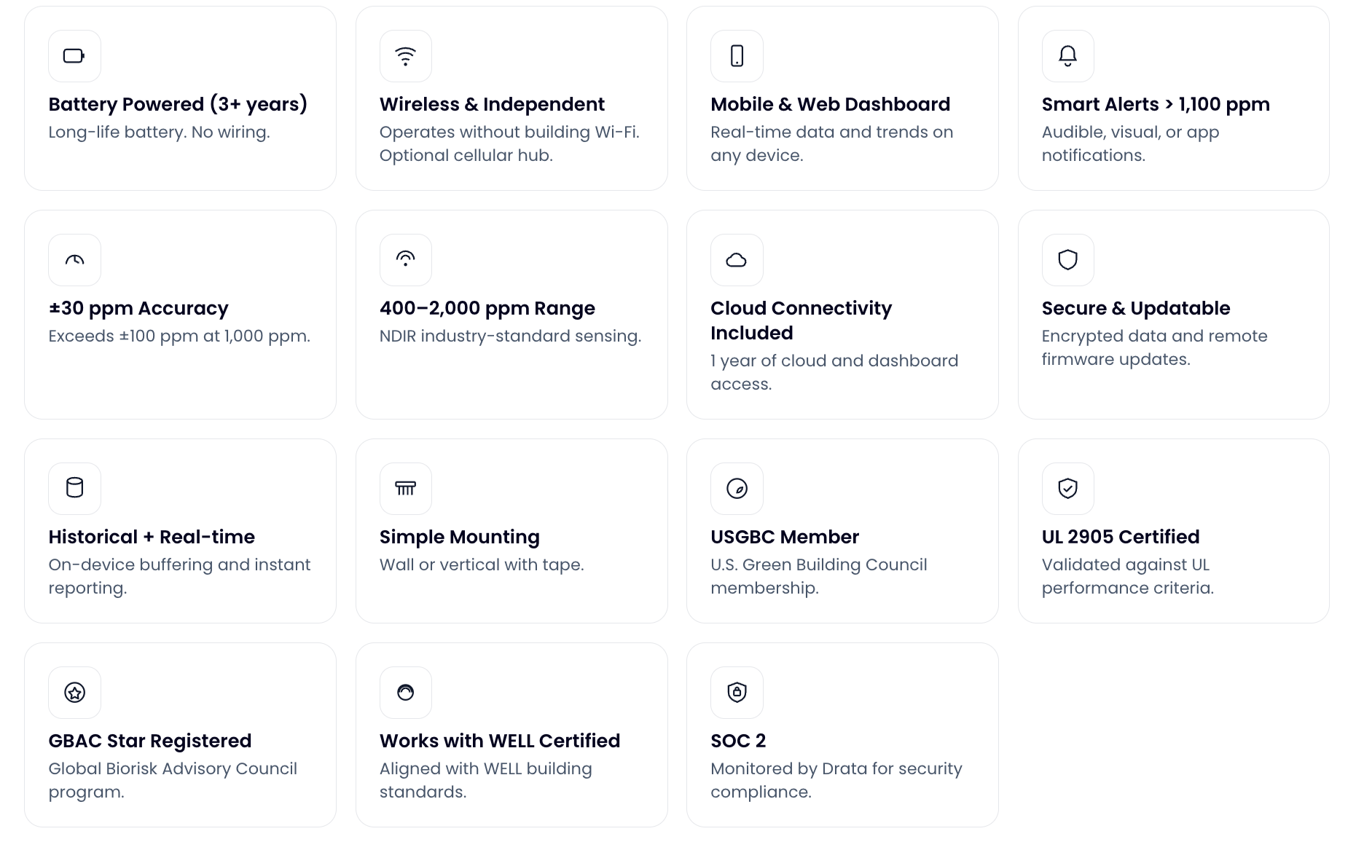
Task: Click the Wi-Fi icon for Wireless & Independent
Action: [405, 56]
